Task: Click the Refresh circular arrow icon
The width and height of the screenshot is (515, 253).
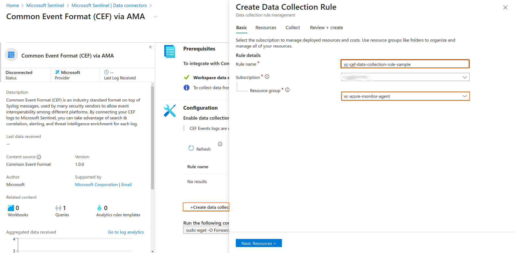Action: (191, 148)
